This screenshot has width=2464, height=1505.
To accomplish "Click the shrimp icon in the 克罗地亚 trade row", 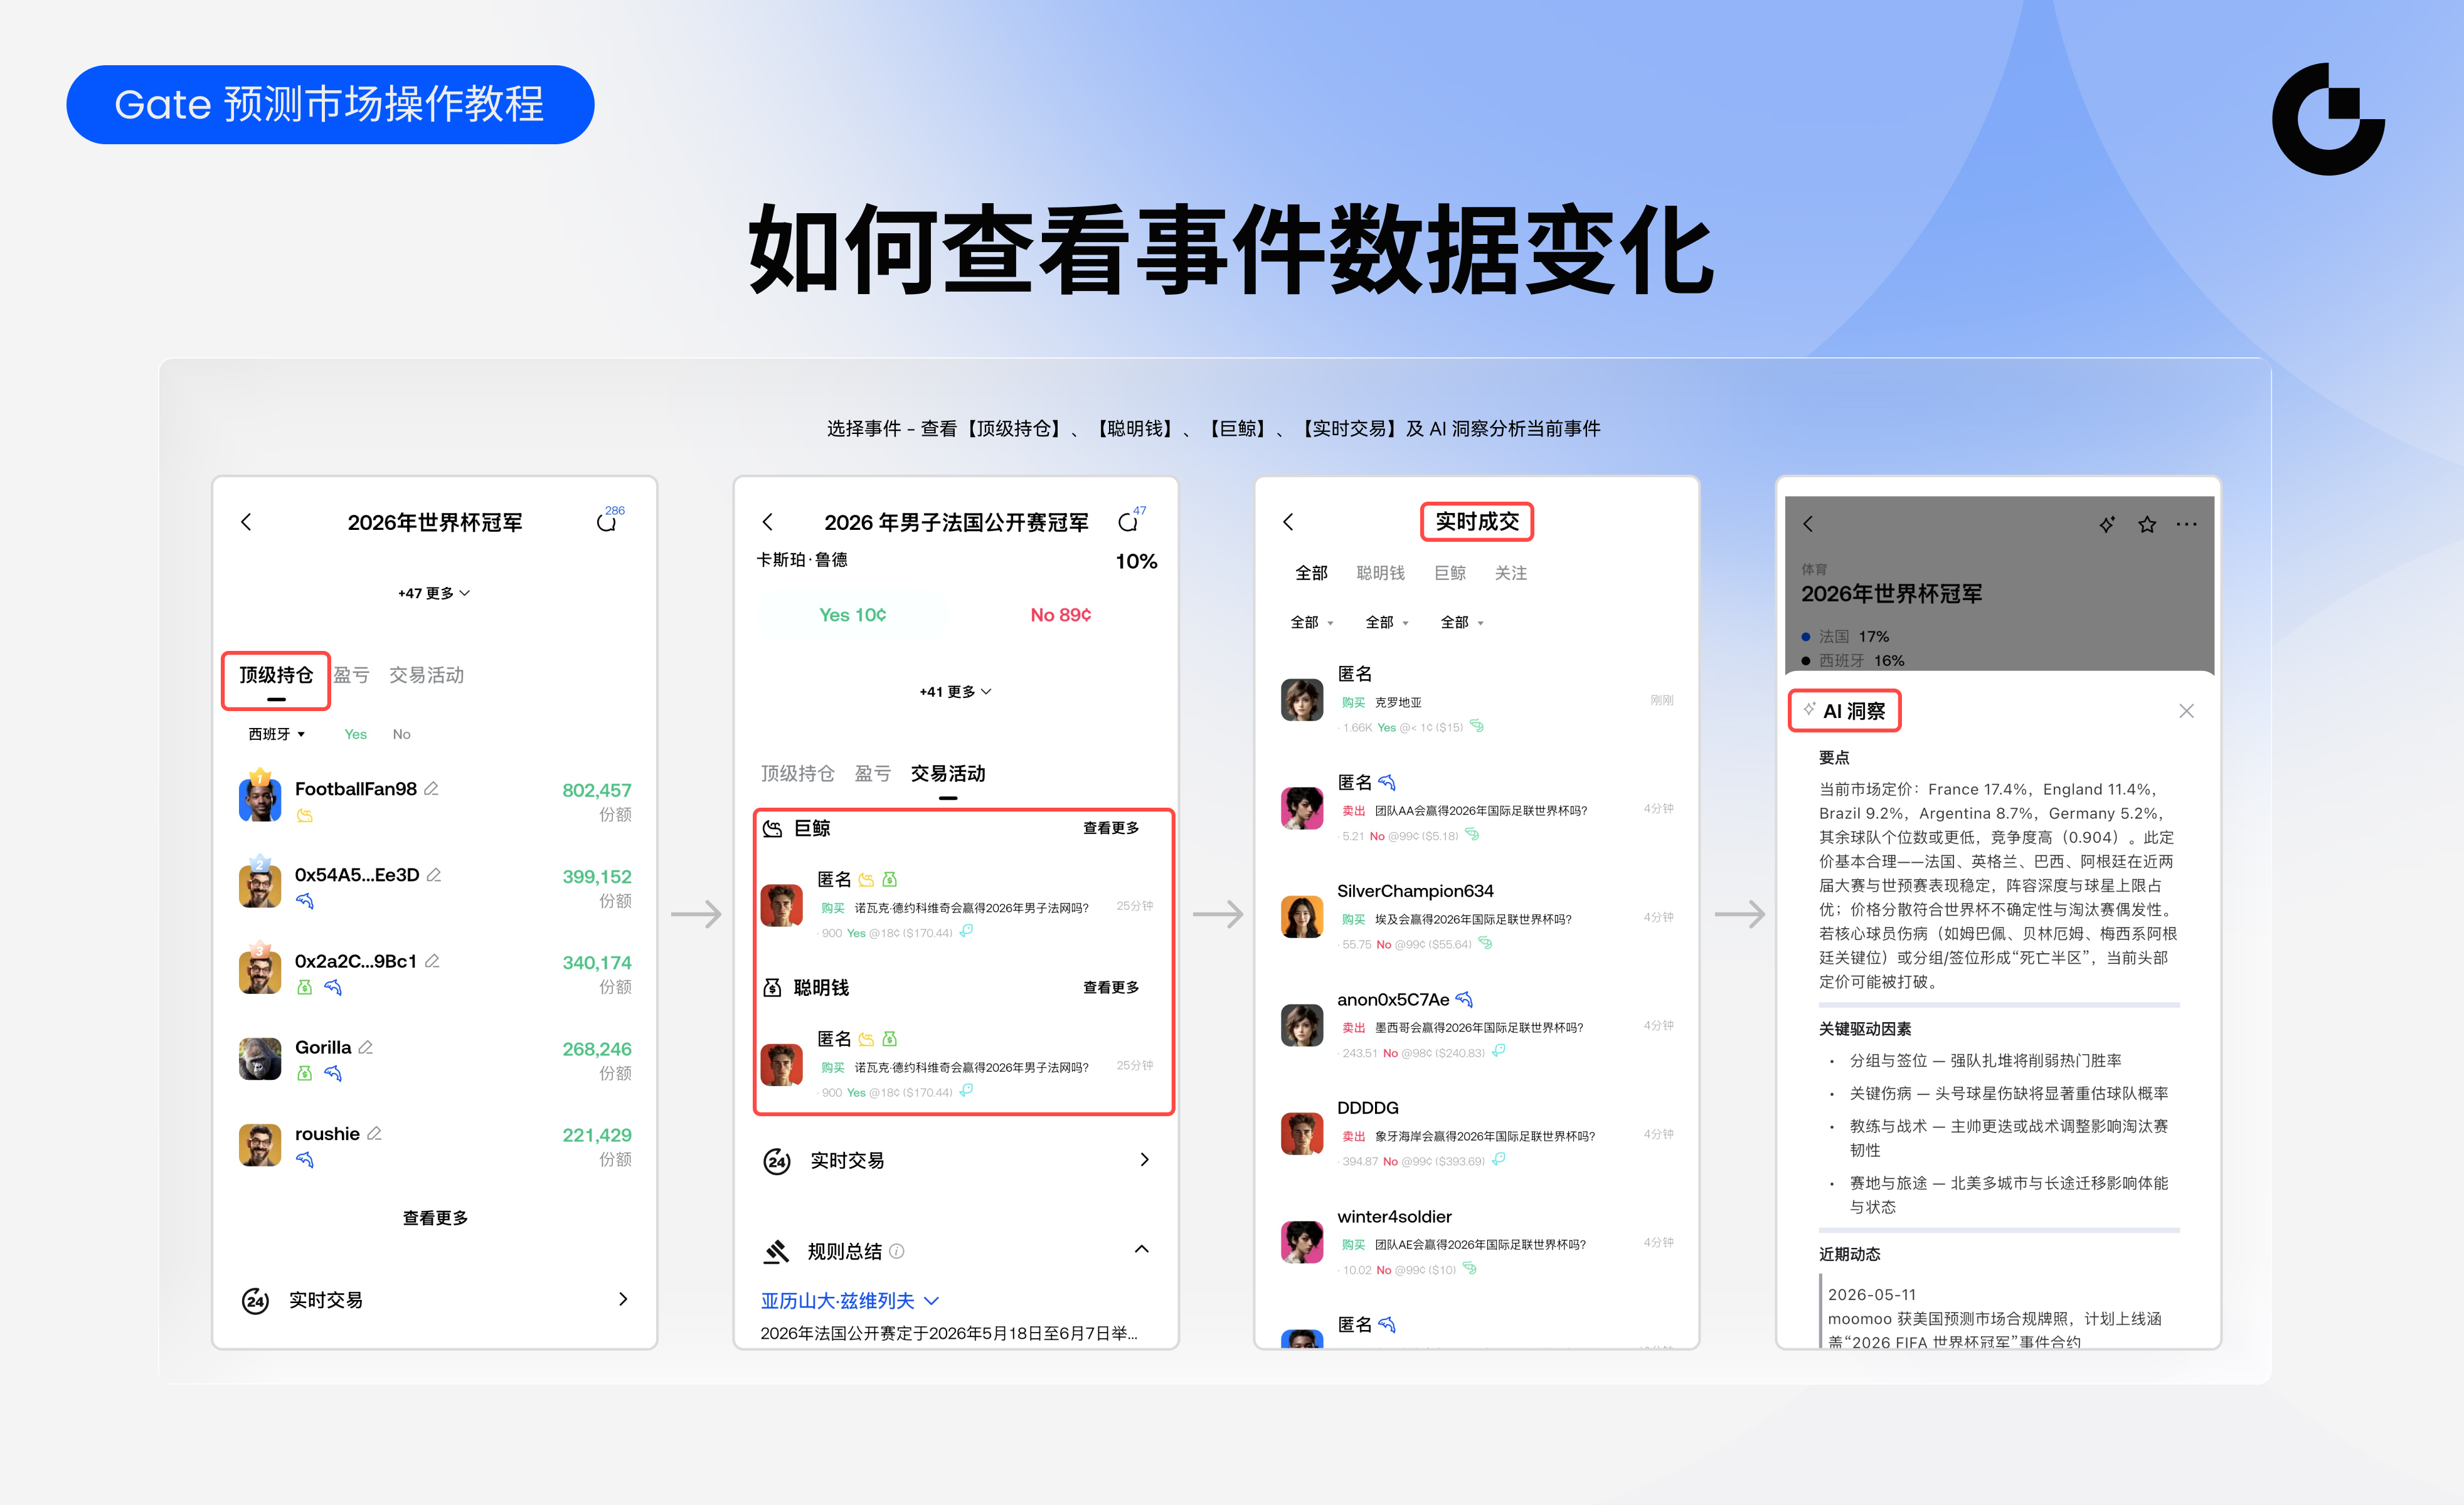I will (x=1477, y=726).
